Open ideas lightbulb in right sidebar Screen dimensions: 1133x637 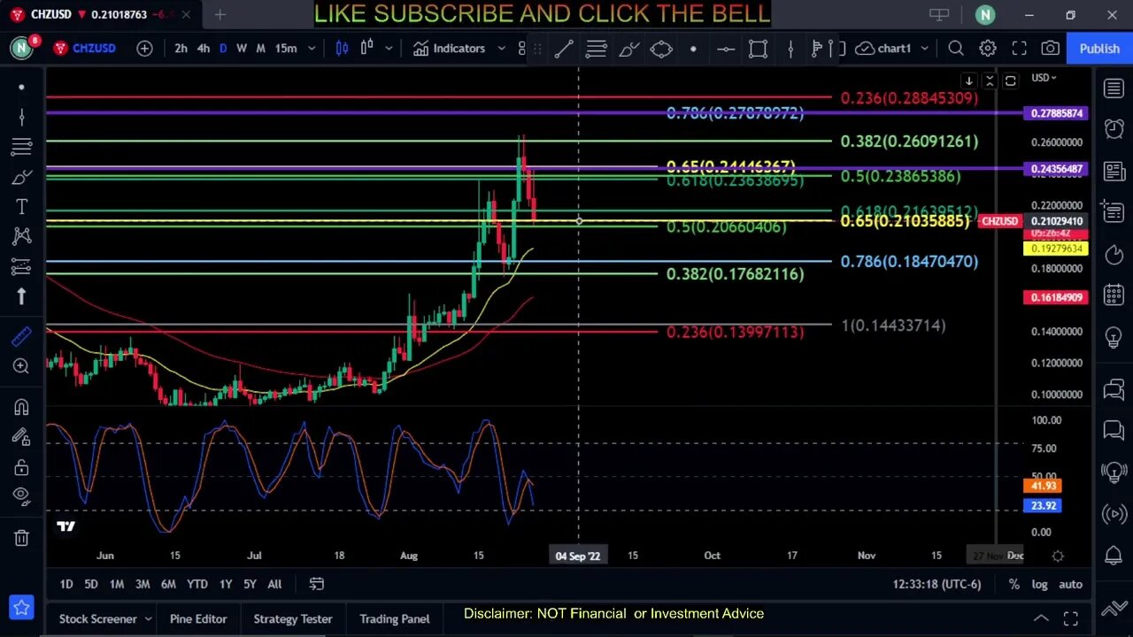tap(1114, 338)
